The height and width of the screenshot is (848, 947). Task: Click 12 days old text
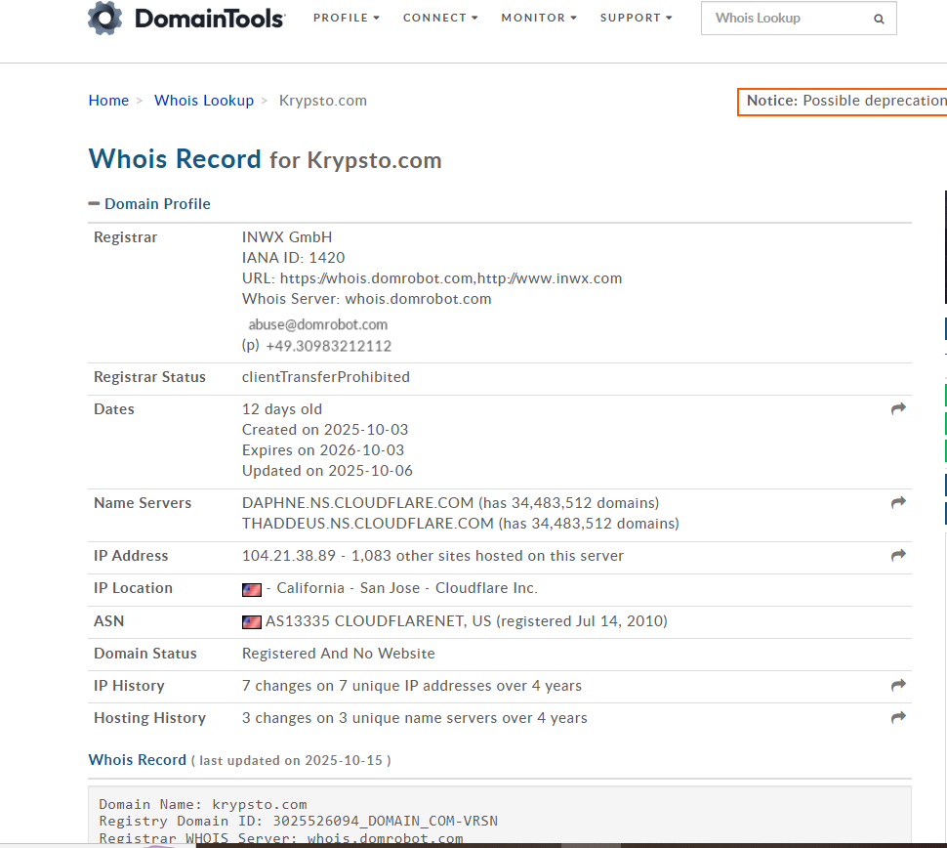pyautogui.click(x=282, y=409)
